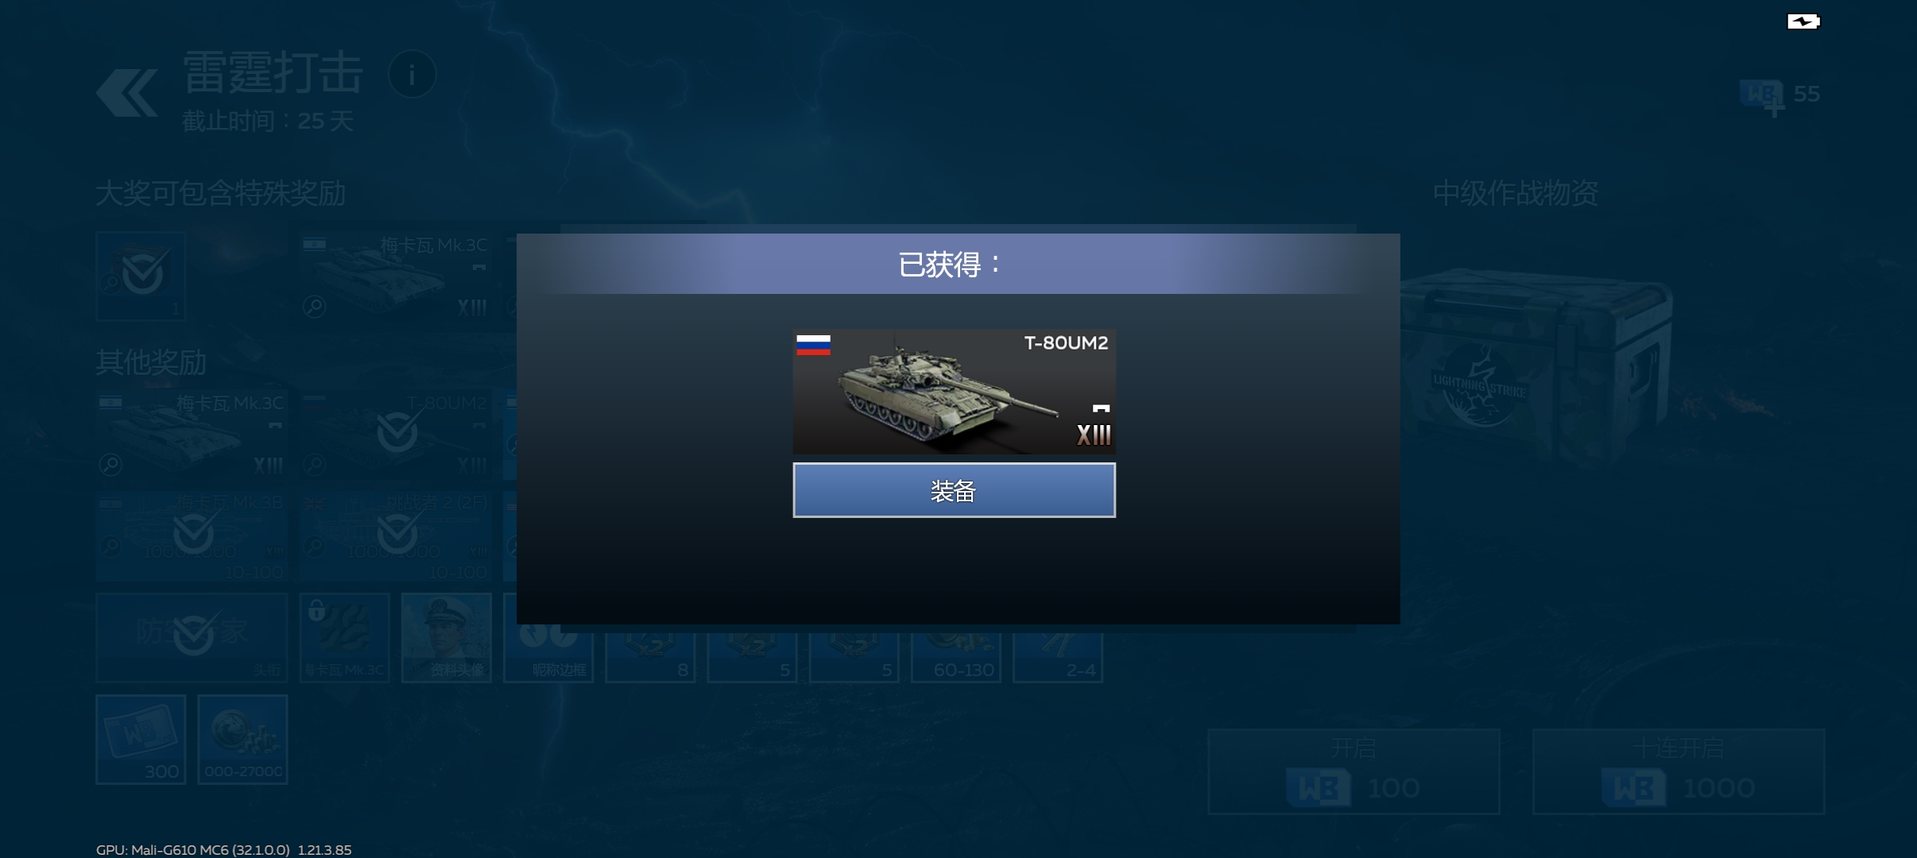Screen dimensions: 1917x858
Task: Click the battery indicator in the status bar
Action: 1803,21
